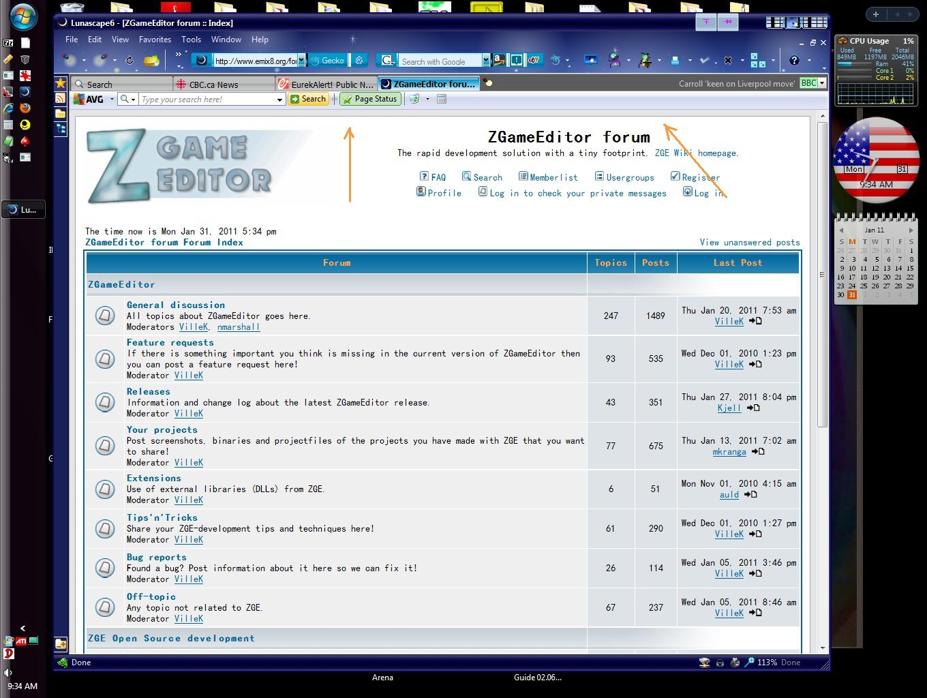Open the folder sidebar icon

(x=61, y=113)
